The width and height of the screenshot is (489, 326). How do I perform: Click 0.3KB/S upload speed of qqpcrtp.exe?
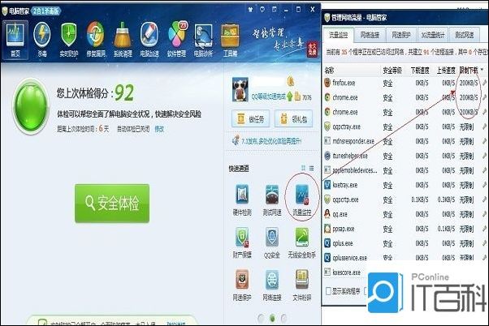pyautogui.click(x=446, y=199)
